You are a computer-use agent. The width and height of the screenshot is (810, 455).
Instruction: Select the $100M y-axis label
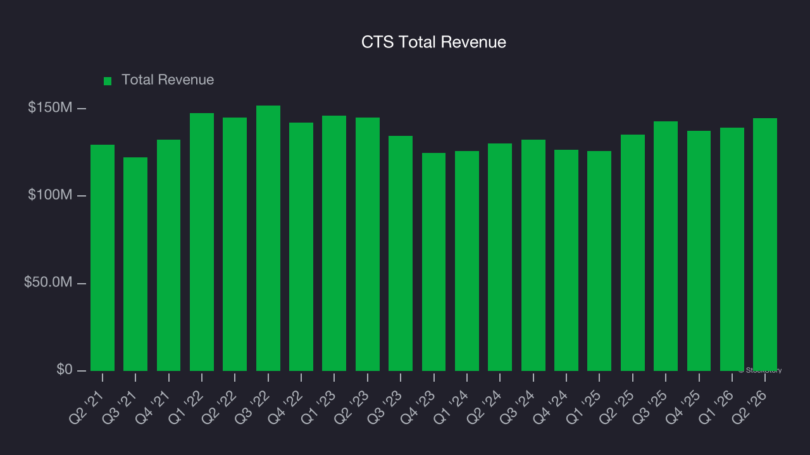click(x=50, y=195)
